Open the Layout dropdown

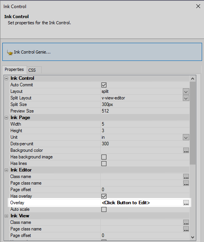(186, 92)
